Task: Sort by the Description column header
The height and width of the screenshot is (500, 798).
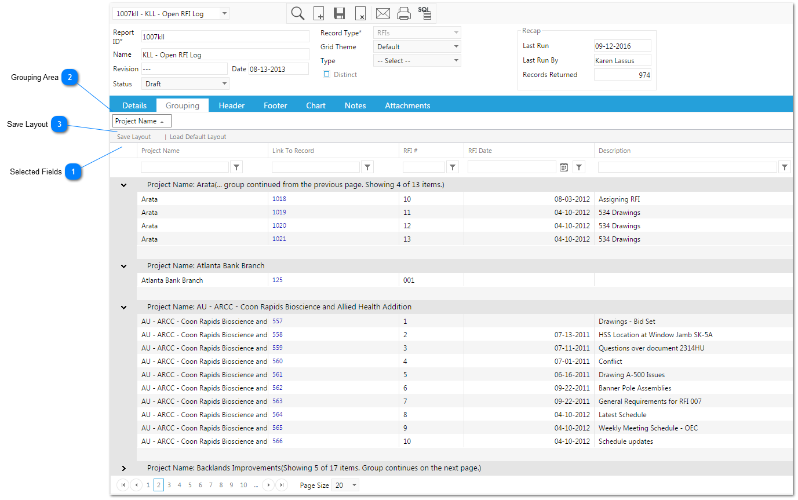Action: [x=615, y=151]
